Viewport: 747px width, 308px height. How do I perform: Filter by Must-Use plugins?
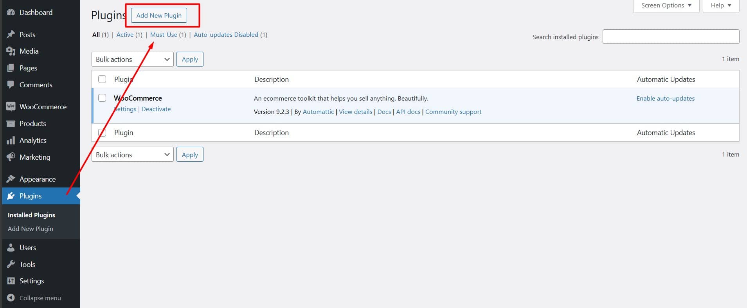point(164,34)
